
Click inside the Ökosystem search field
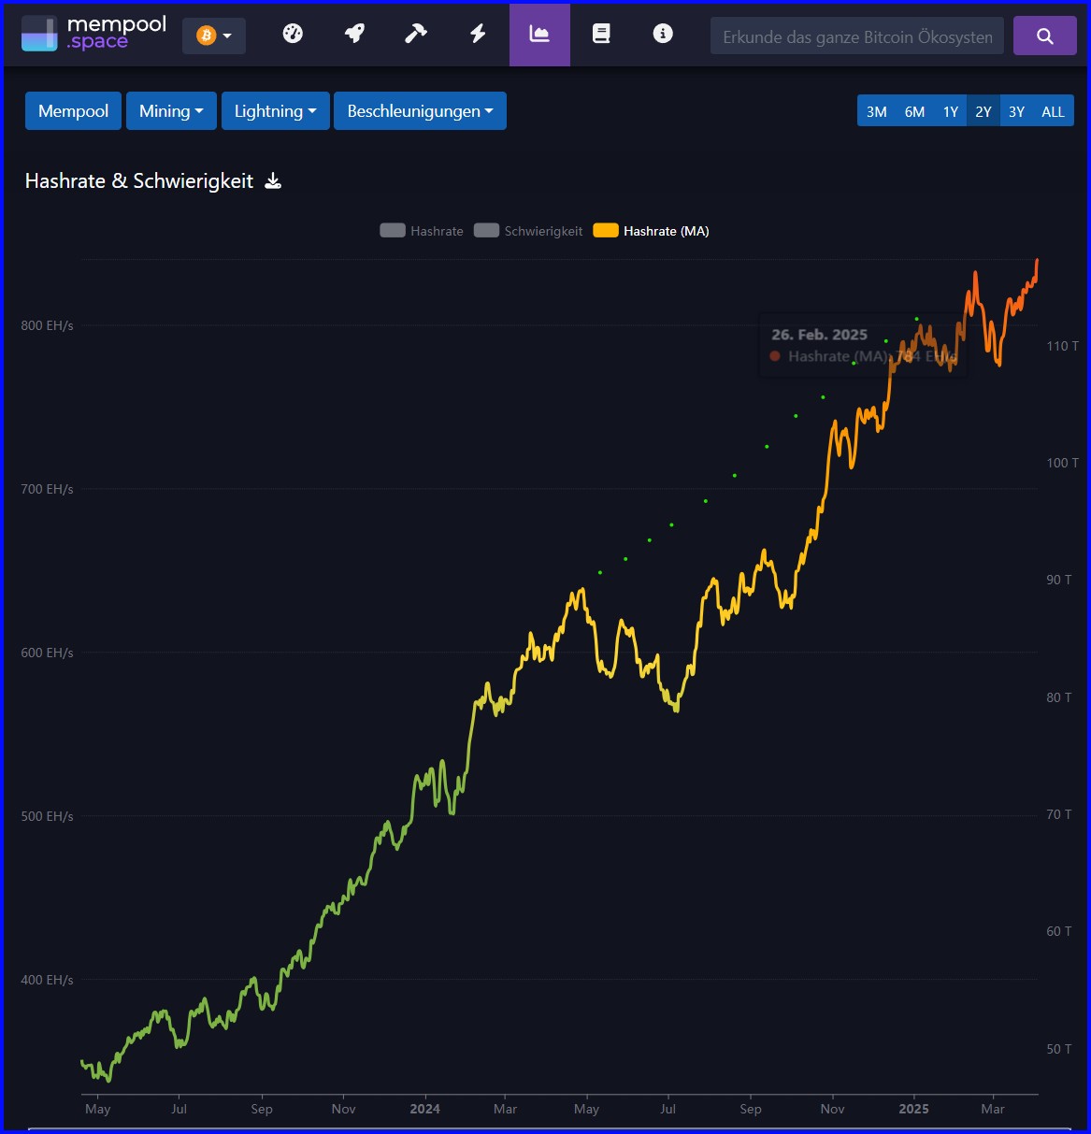tap(856, 35)
